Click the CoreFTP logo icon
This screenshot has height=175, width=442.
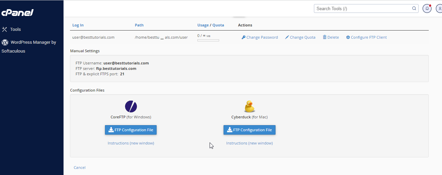point(131,106)
